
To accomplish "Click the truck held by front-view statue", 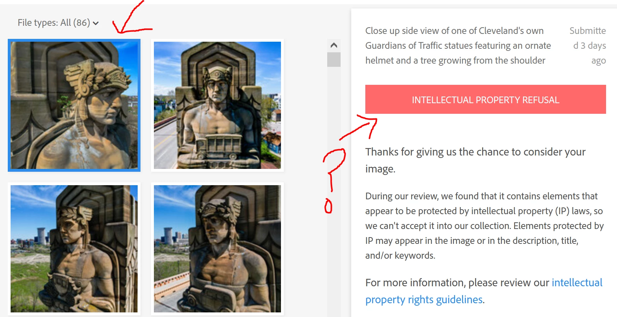I will click(x=217, y=146).
